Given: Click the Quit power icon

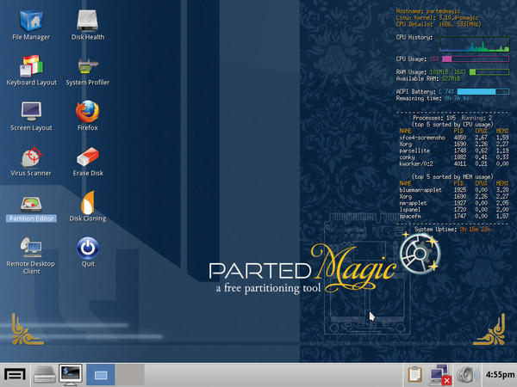Looking at the screenshot, I should point(88,252).
